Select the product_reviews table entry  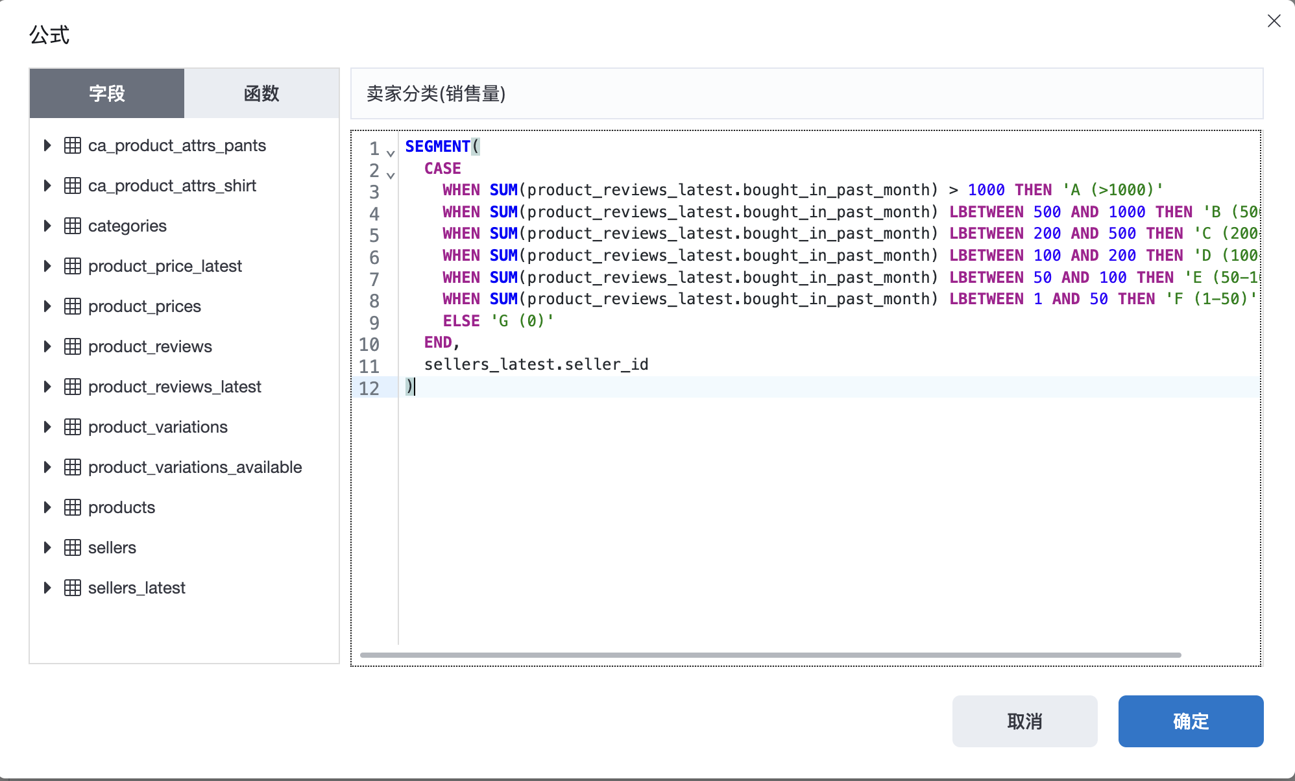point(150,346)
